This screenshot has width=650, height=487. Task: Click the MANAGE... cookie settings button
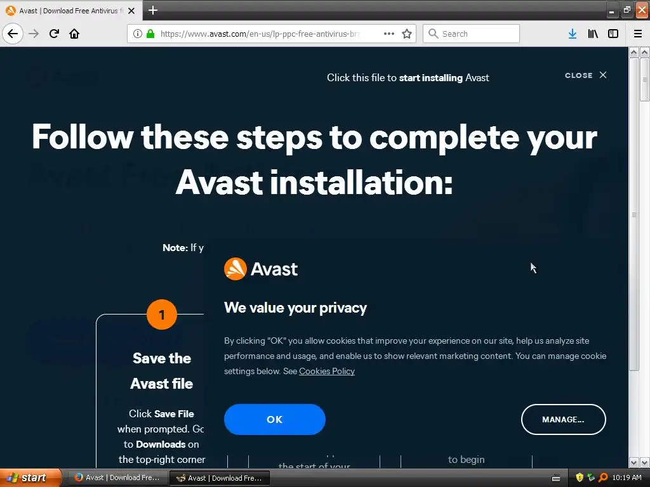(x=563, y=420)
